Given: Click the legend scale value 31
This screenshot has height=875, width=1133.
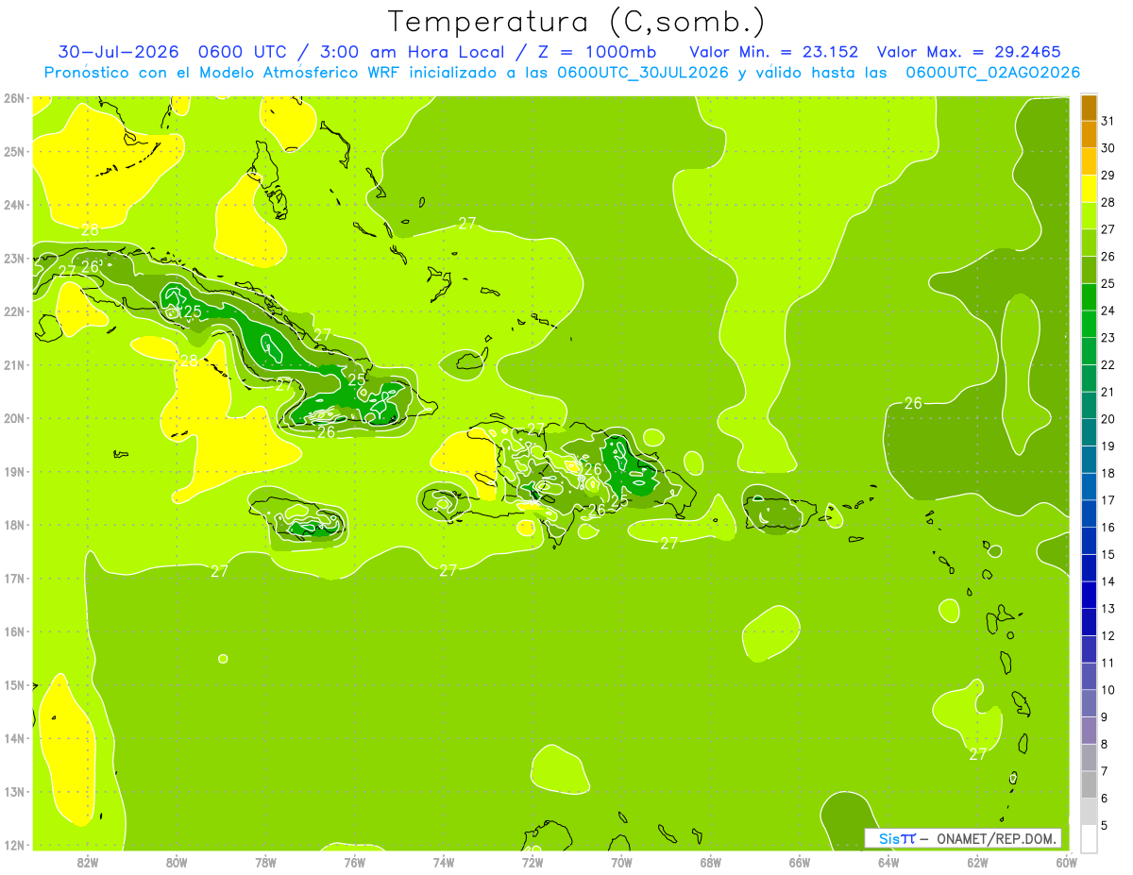Looking at the screenshot, I should point(1108,121).
